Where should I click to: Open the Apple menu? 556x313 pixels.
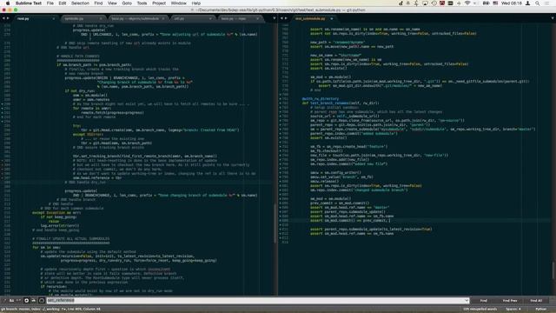[8, 3]
